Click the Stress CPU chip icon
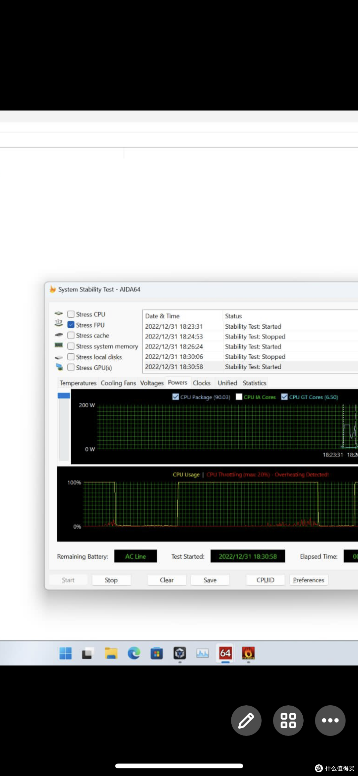Screen dimensions: 358x776 (x=59, y=314)
